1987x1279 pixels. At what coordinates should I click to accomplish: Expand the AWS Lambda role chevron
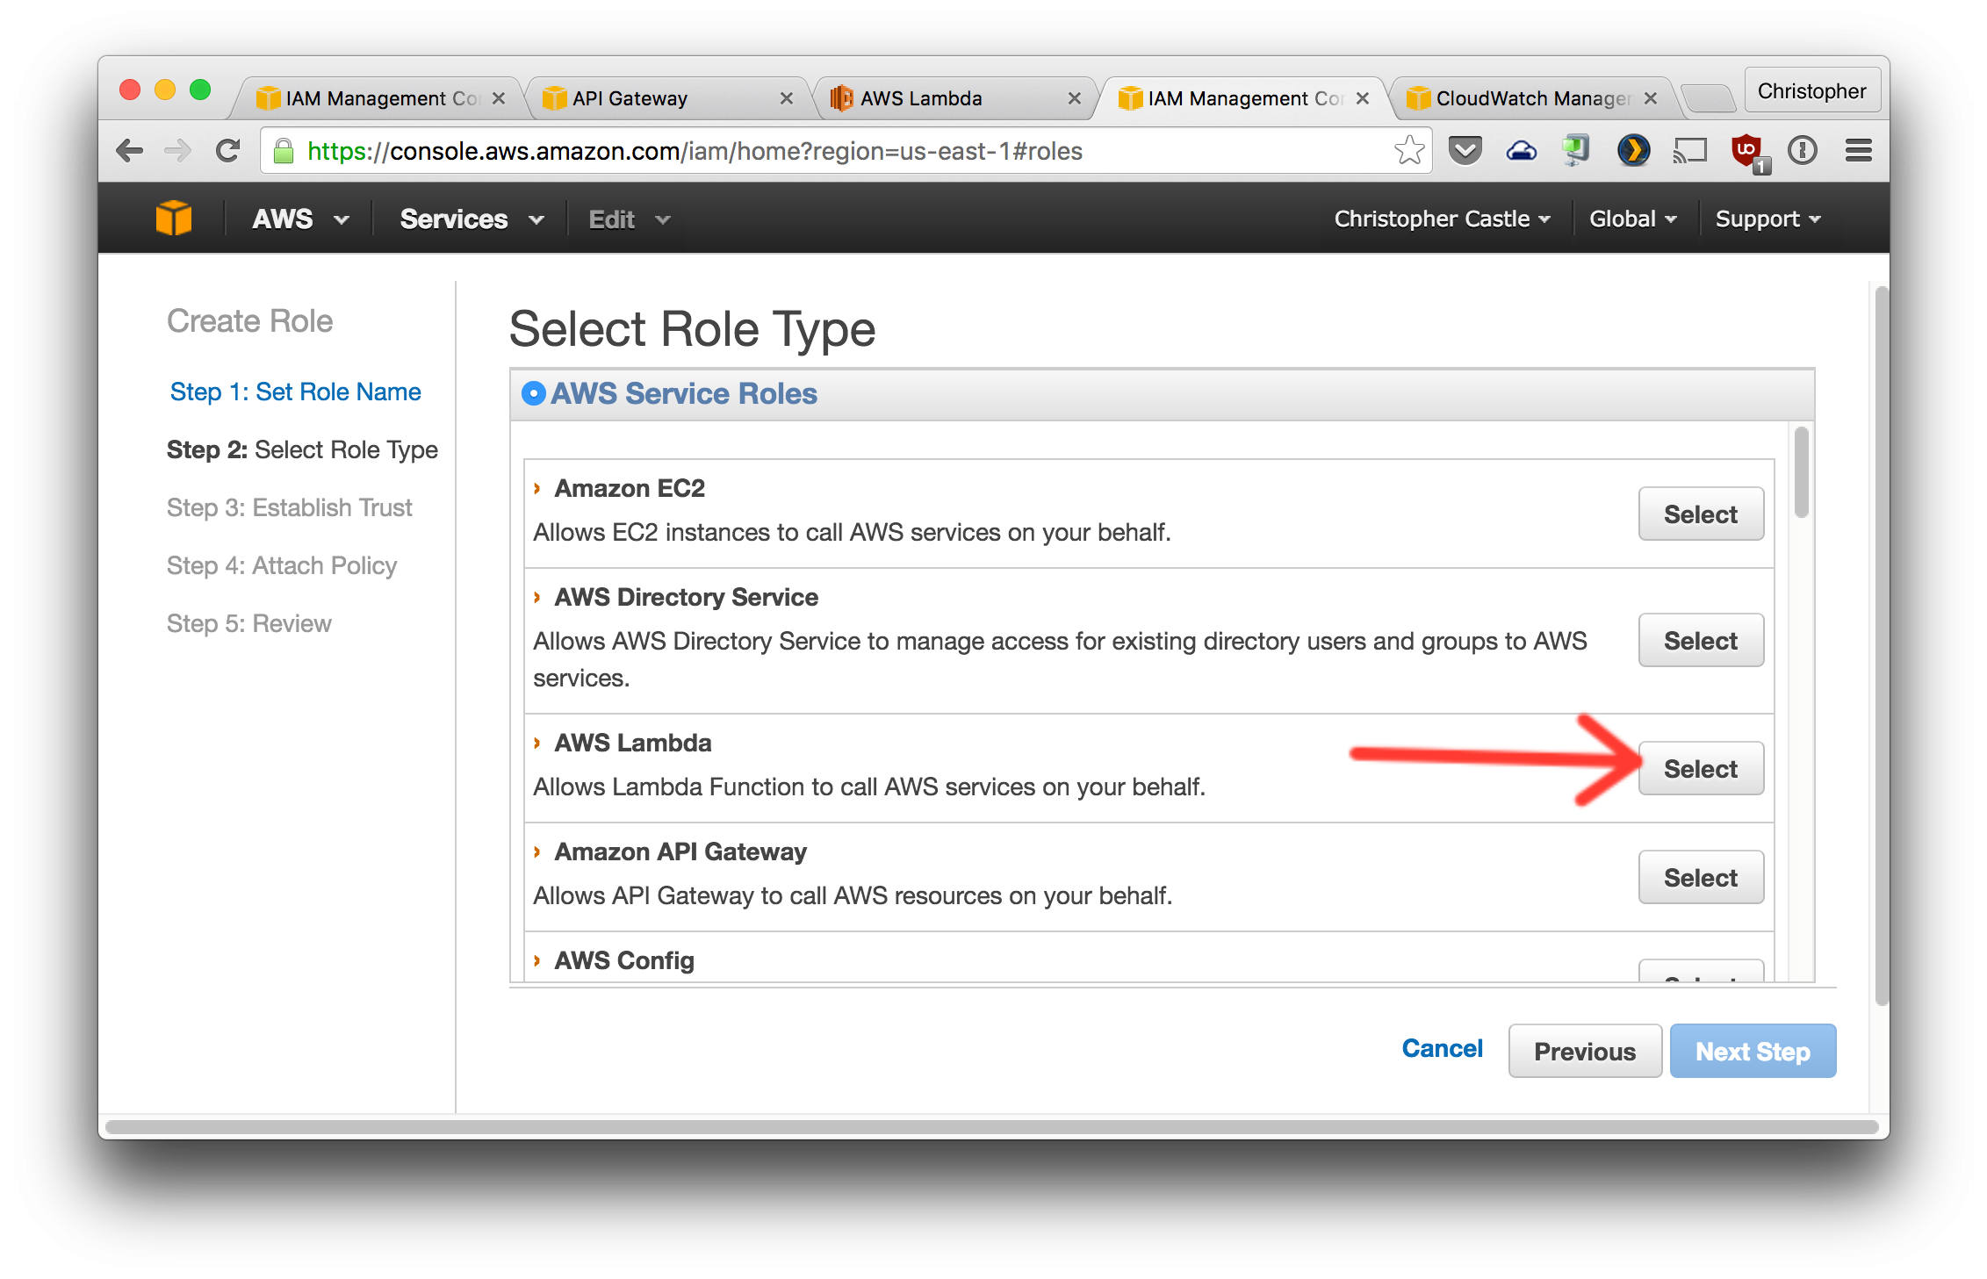(537, 743)
